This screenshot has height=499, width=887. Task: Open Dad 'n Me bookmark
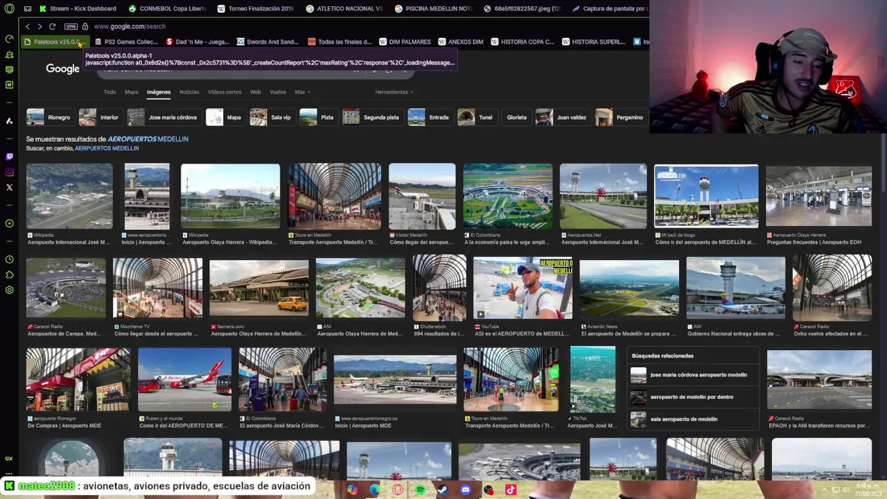point(197,42)
